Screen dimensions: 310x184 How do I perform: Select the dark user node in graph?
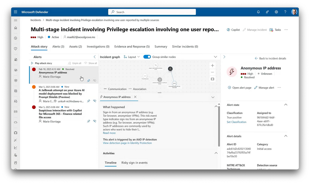click(170, 69)
